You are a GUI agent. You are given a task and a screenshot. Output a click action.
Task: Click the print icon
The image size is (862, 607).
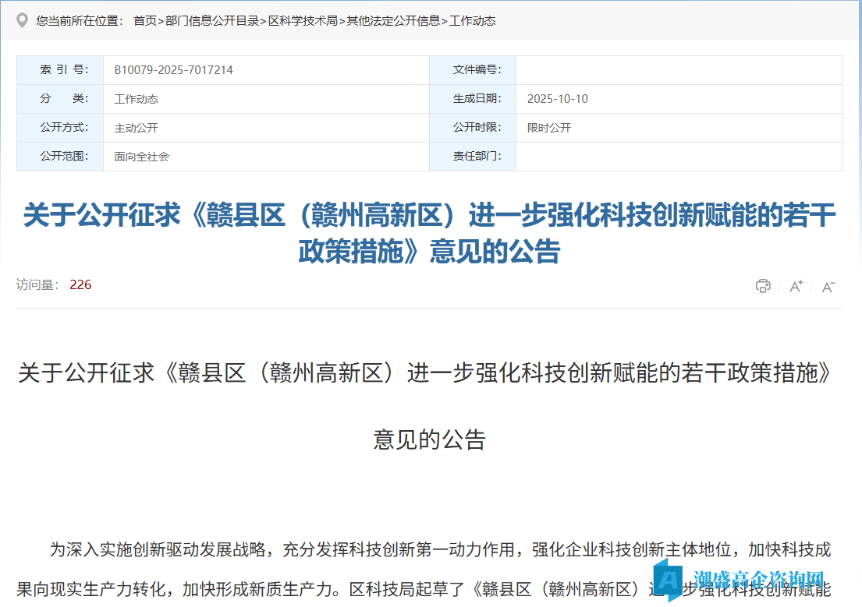tap(763, 286)
